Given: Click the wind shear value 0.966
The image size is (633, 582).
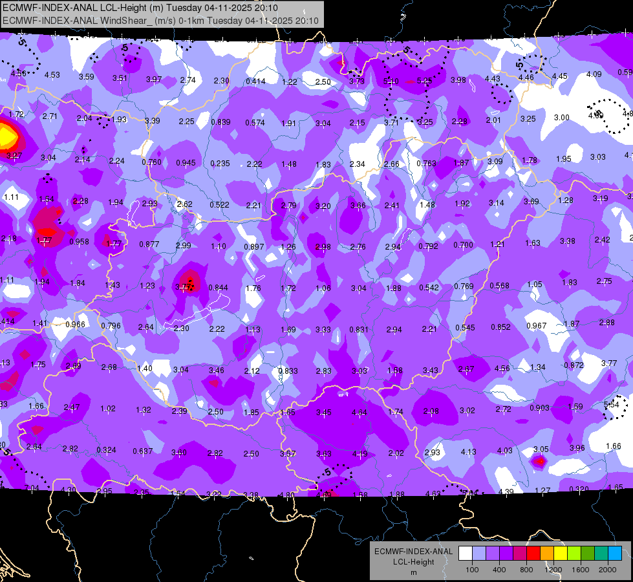Looking at the screenshot, I should (75, 325).
